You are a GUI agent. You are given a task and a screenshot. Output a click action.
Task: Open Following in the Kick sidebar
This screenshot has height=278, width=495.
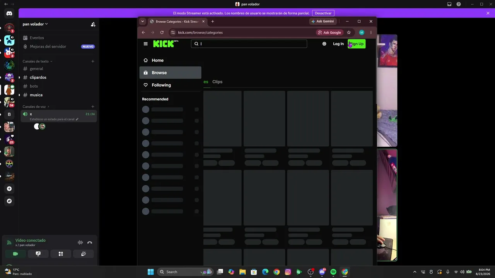click(171, 85)
